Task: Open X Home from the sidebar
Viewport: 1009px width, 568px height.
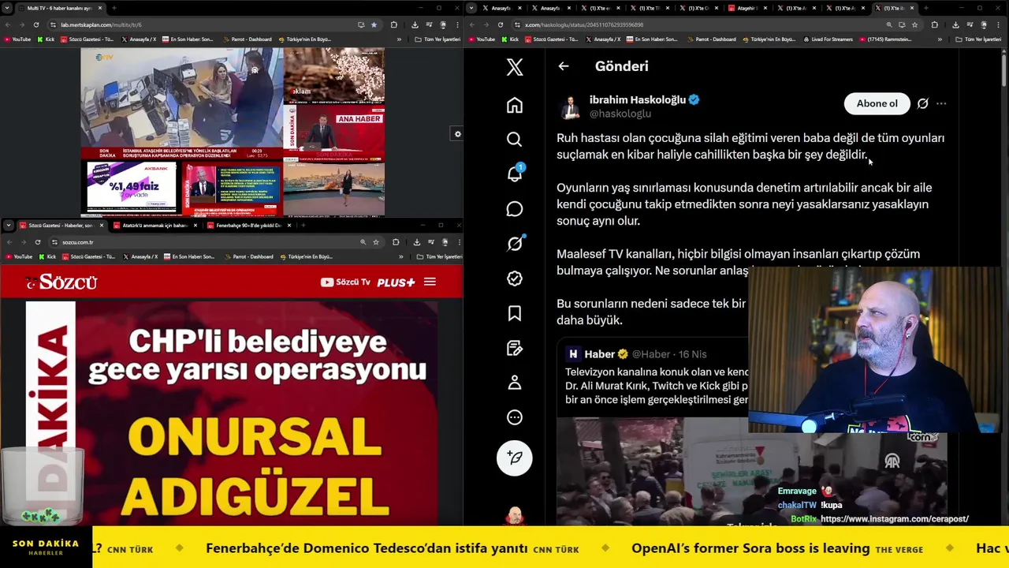Action: 515,105
